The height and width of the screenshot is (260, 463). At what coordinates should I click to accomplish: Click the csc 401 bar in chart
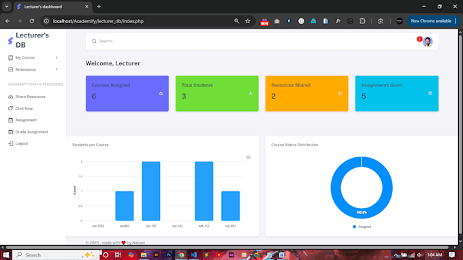[x=231, y=206]
